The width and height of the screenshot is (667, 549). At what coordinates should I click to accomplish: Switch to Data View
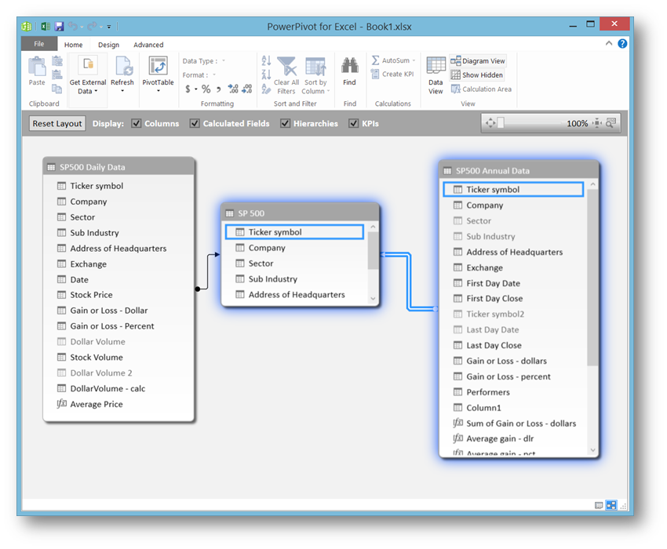pos(436,75)
